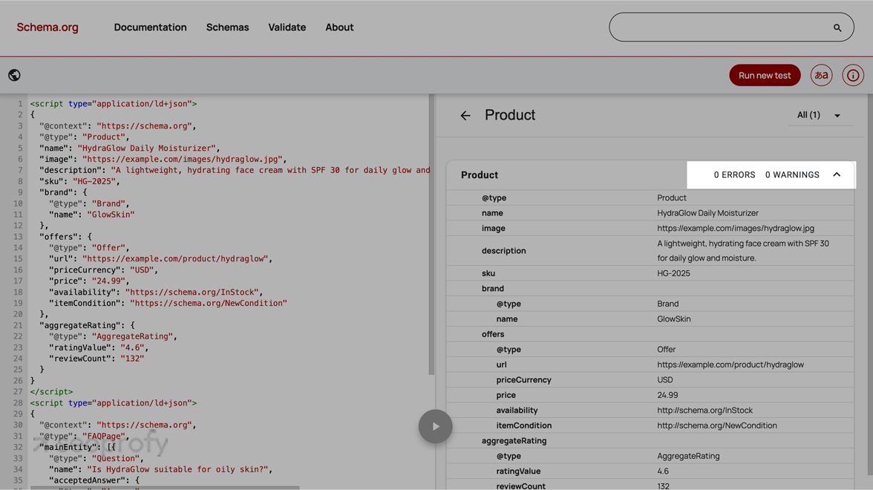This screenshot has width=873, height=490.
Task: Click the offers row label in results
Action: pyautogui.click(x=493, y=334)
